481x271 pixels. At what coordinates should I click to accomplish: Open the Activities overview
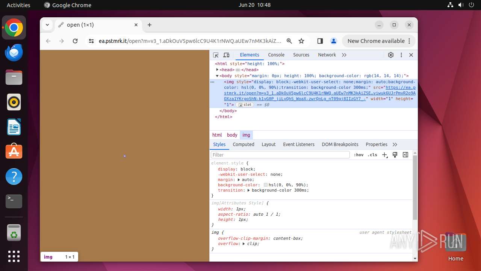click(18, 5)
